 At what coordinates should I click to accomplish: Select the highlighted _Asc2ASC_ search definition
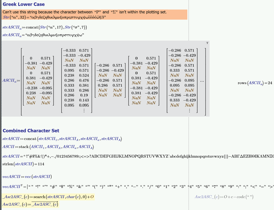[48, 197]
